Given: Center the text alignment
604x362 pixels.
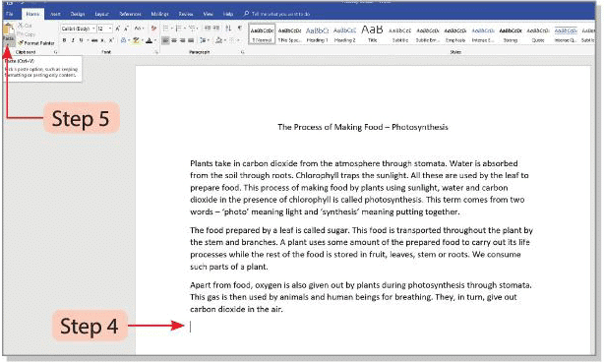Looking at the screenshot, I should 174,40.
